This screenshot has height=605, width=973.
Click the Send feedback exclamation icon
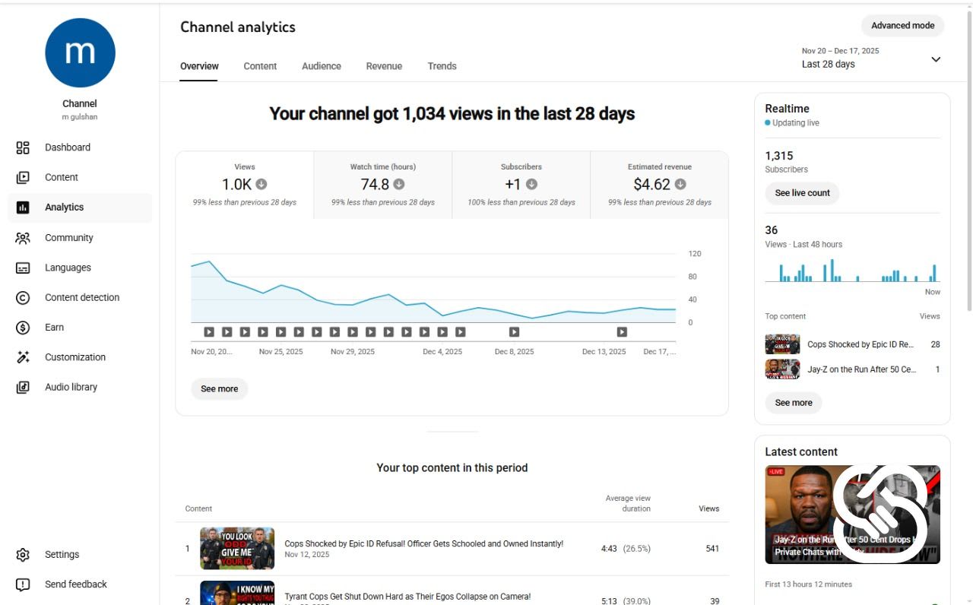[x=23, y=584]
